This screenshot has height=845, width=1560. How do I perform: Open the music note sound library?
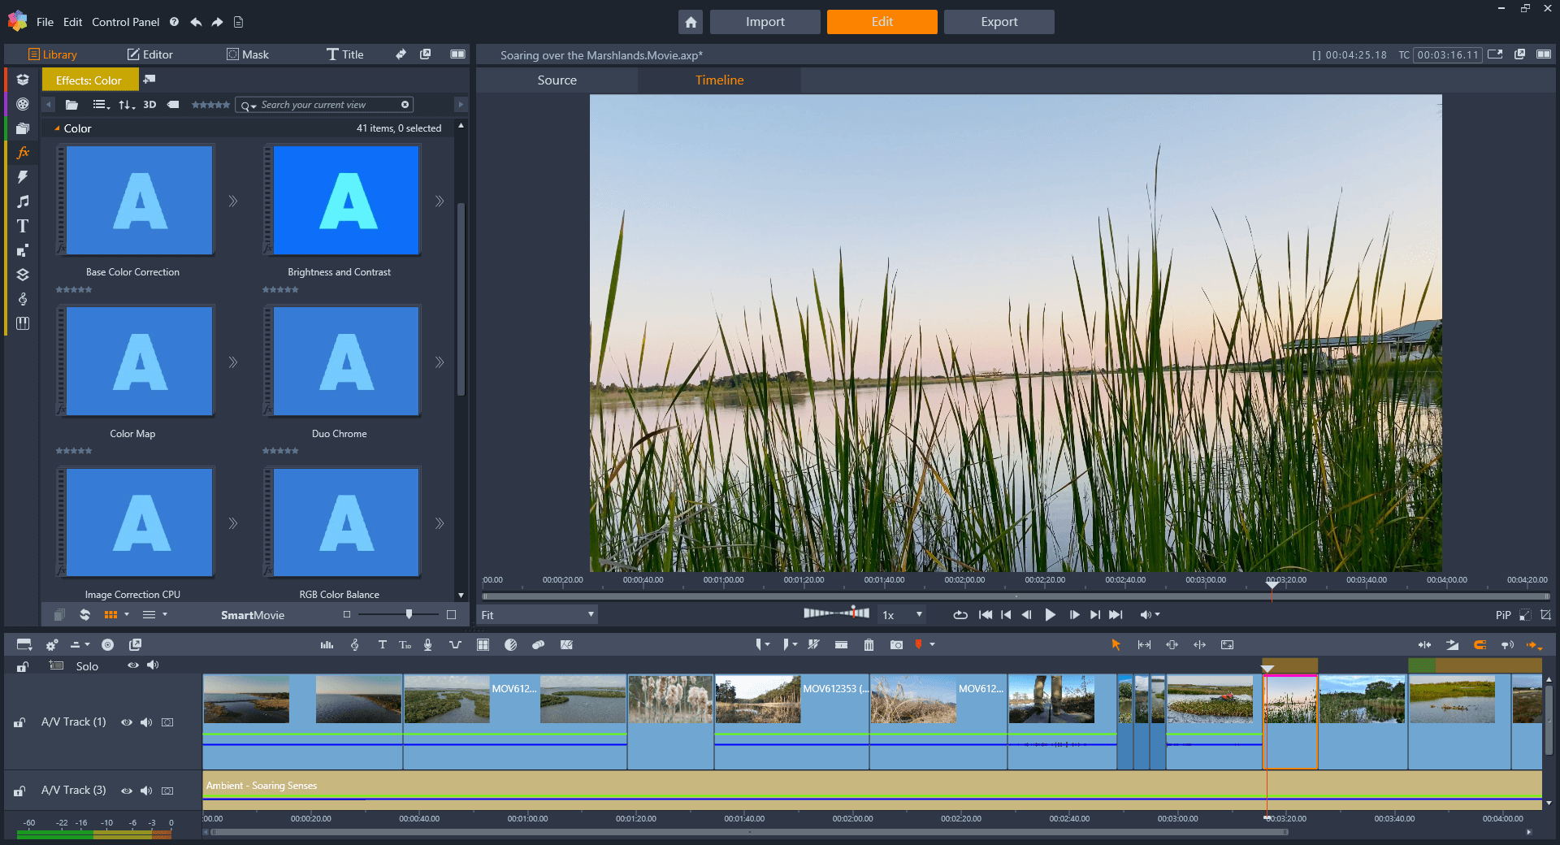pos(23,201)
